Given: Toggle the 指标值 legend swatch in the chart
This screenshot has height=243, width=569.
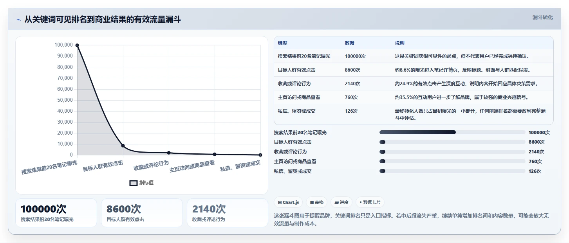Looking at the screenshot, I should pyautogui.click(x=134, y=183).
